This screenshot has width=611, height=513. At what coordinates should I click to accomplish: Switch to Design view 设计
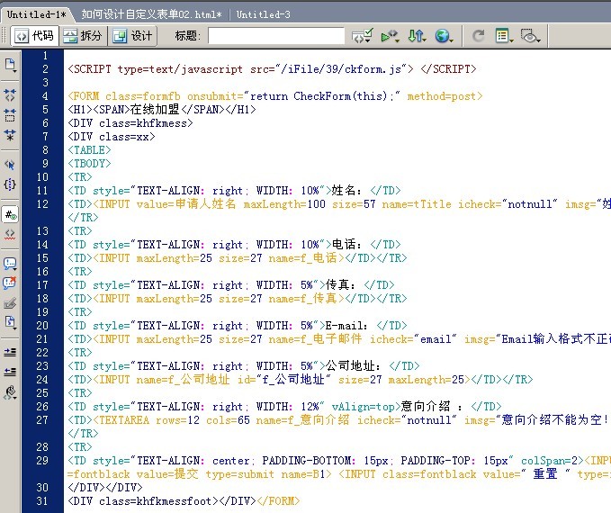point(132,36)
